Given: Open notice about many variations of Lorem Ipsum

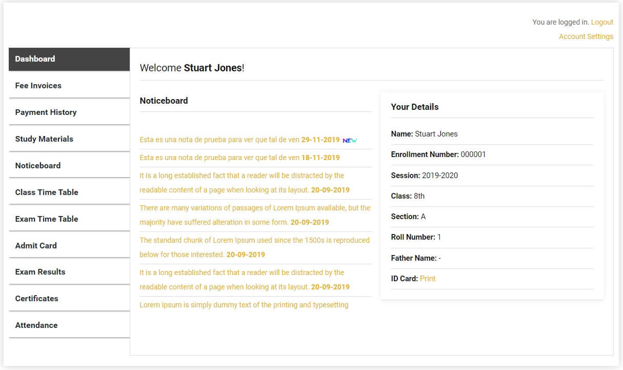Looking at the screenshot, I should pos(255,215).
